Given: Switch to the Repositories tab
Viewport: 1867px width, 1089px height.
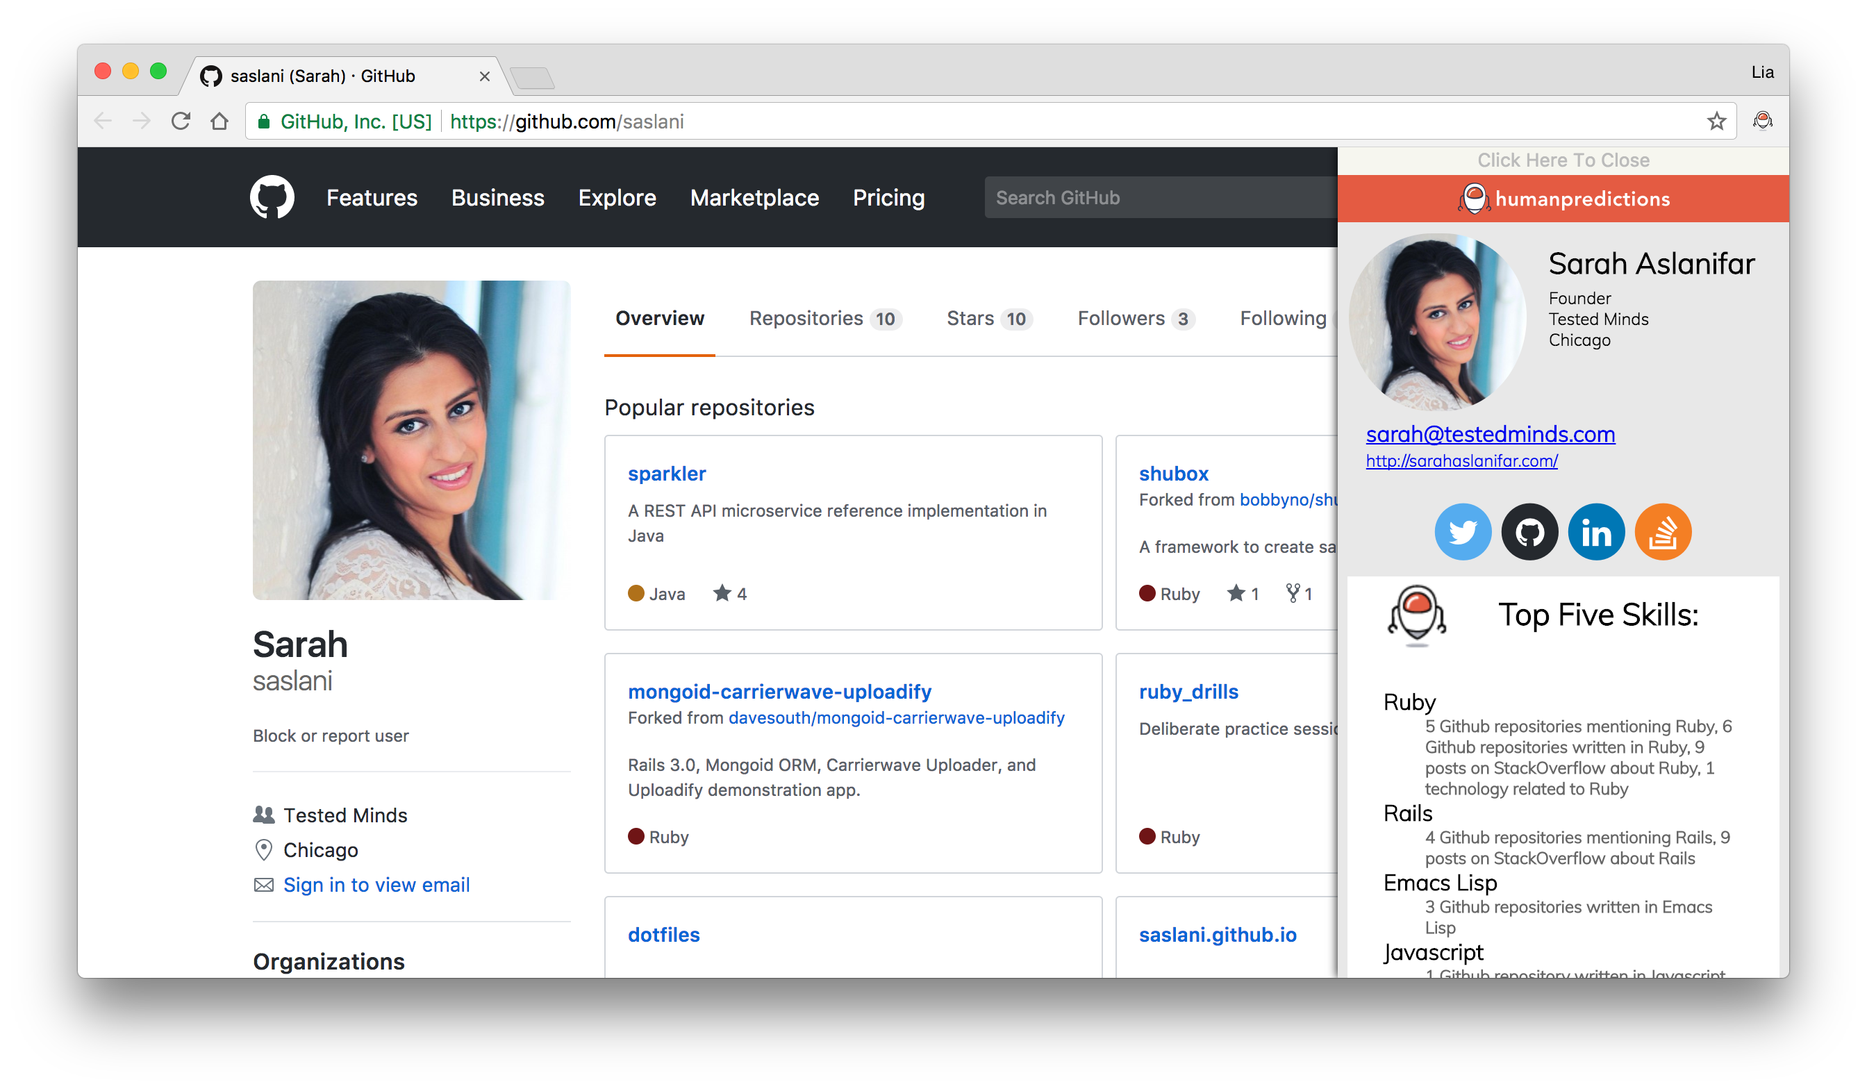Looking at the screenshot, I should tap(824, 319).
